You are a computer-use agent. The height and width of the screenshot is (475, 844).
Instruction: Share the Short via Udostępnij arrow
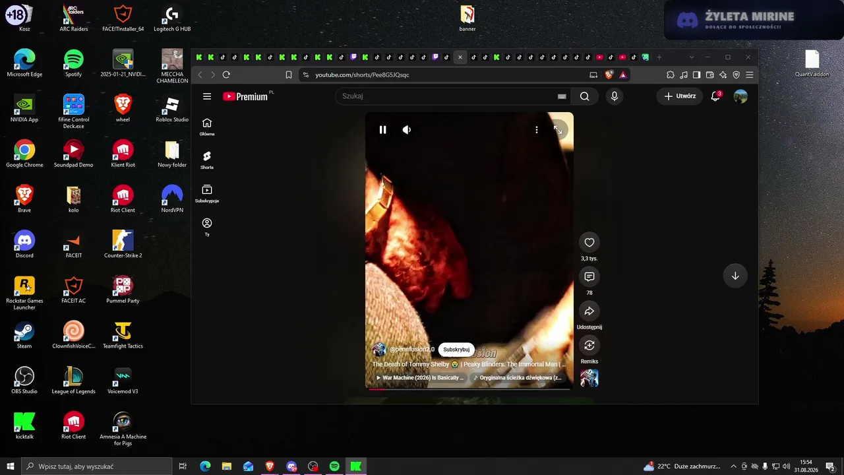[589, 311]
